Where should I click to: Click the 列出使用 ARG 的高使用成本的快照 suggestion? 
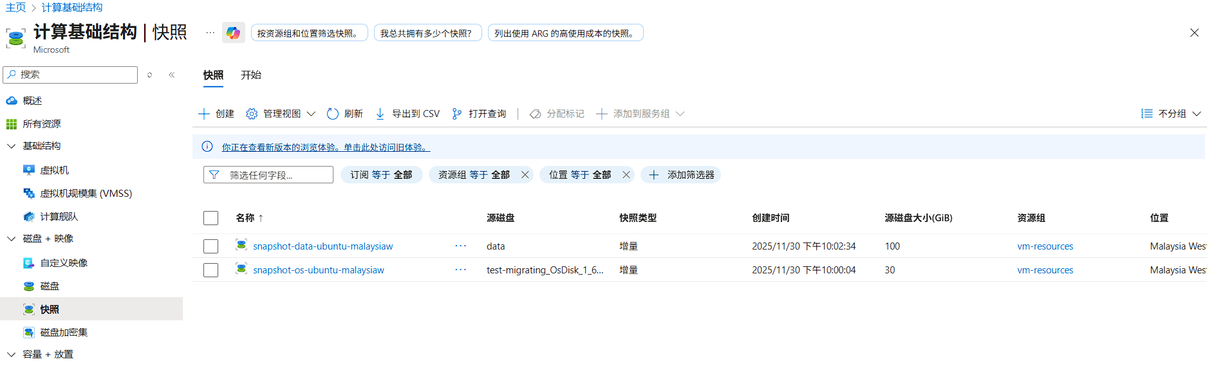pyautogui.click(x=565, y=33)
